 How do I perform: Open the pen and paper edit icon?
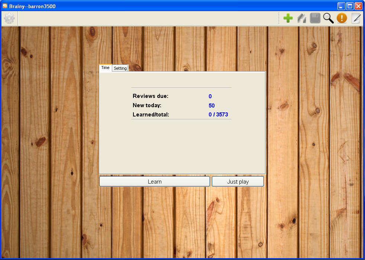356,18
